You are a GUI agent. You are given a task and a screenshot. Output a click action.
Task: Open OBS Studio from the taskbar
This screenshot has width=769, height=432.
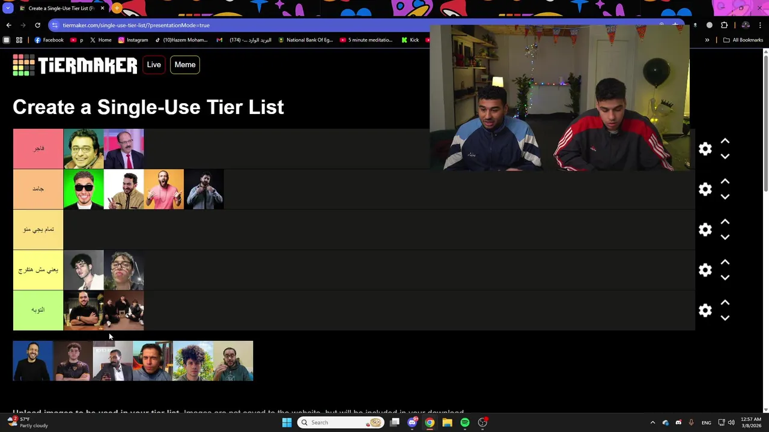point(482,422)
